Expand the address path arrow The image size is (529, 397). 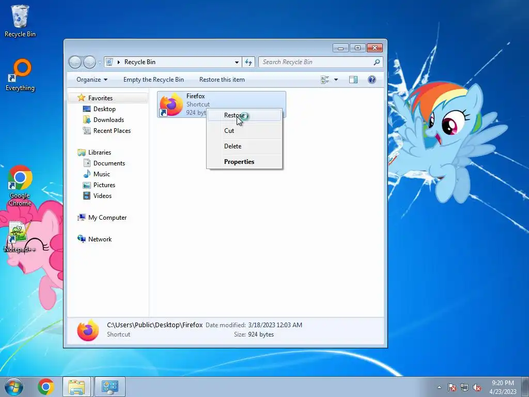[x=119, y=62]
